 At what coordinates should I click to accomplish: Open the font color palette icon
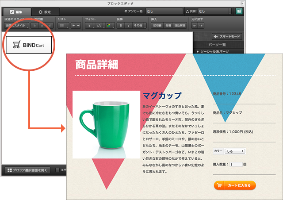click(109, 26)
